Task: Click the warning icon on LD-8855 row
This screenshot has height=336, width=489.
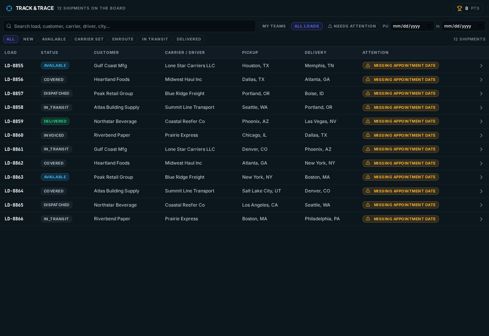Action: 368,66
